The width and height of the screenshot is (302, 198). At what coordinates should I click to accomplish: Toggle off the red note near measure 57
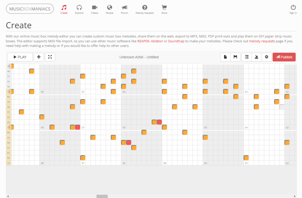(x=78, y=127)
